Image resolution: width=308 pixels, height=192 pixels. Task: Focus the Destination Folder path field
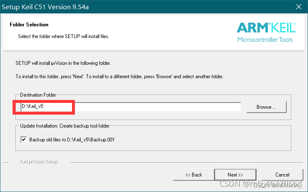click(131, 107)
